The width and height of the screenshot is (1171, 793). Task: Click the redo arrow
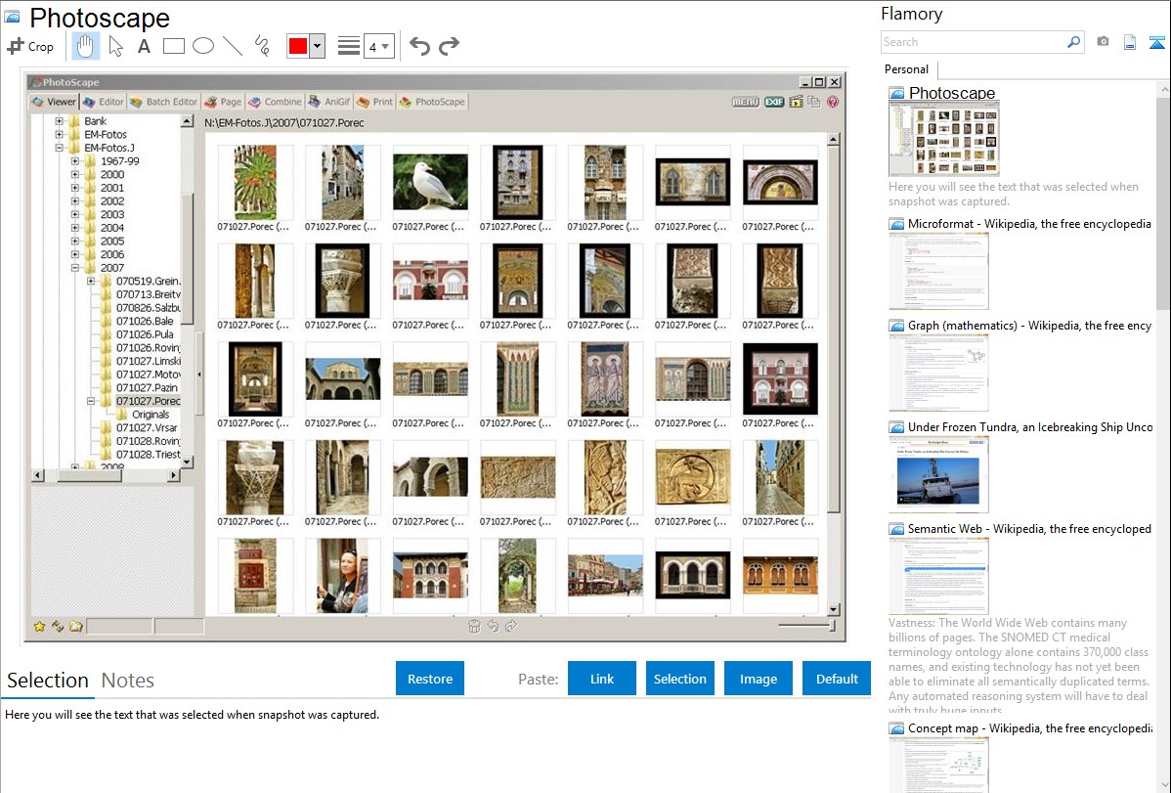click(449, 46)
